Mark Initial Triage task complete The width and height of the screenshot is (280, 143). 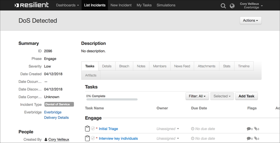coord(93,128)
